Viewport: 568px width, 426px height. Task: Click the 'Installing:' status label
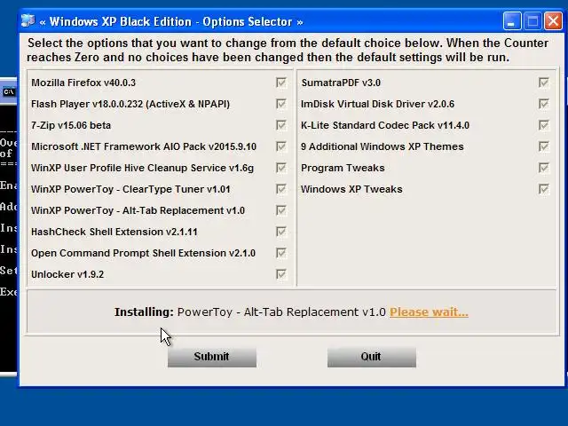[144, 312]
